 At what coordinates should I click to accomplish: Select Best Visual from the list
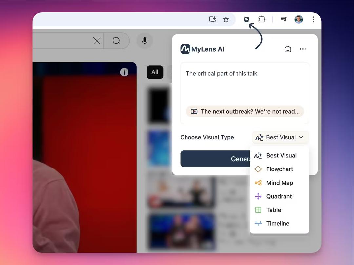pyautogui.click(x=280, y=155)
